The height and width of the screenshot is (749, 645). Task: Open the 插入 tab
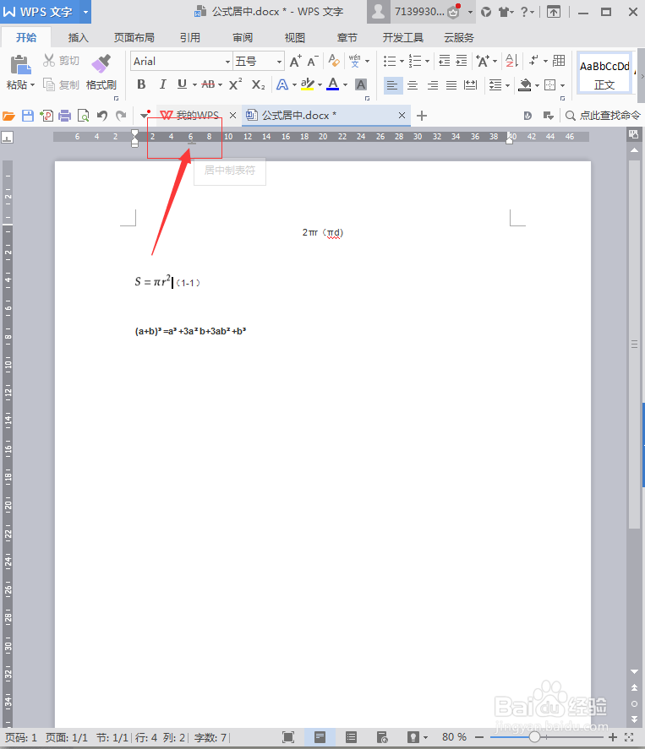tap(78, 38)
